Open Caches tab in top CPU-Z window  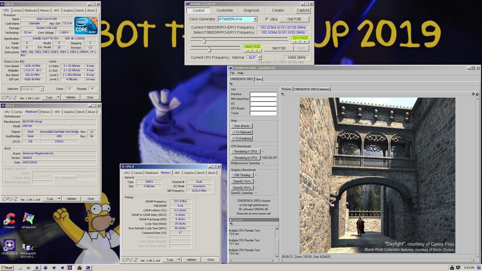pyautogui.click(x=17, y=11)
